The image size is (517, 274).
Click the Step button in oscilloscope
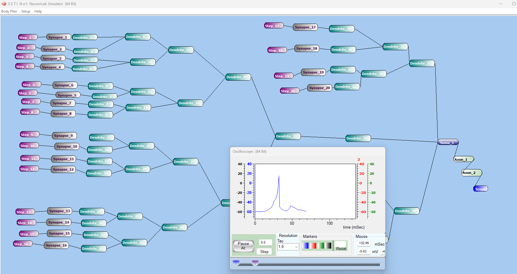[264, 252]
